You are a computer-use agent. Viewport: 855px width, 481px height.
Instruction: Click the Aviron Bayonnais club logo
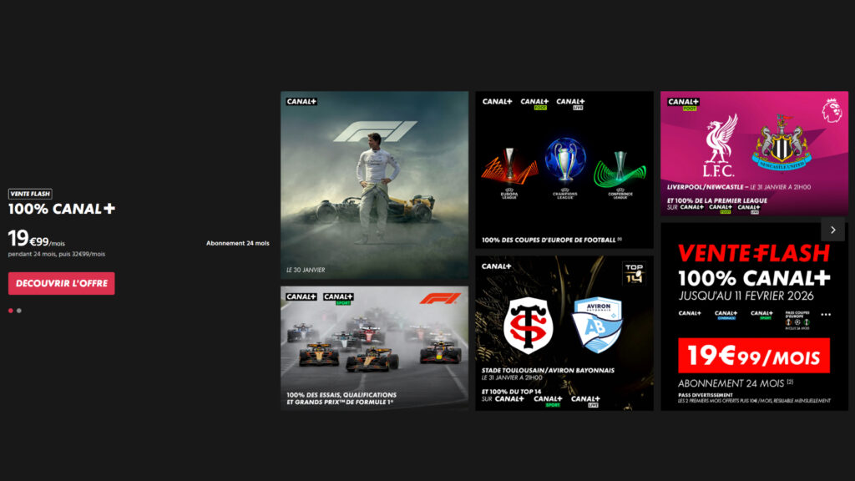(598, 325)
